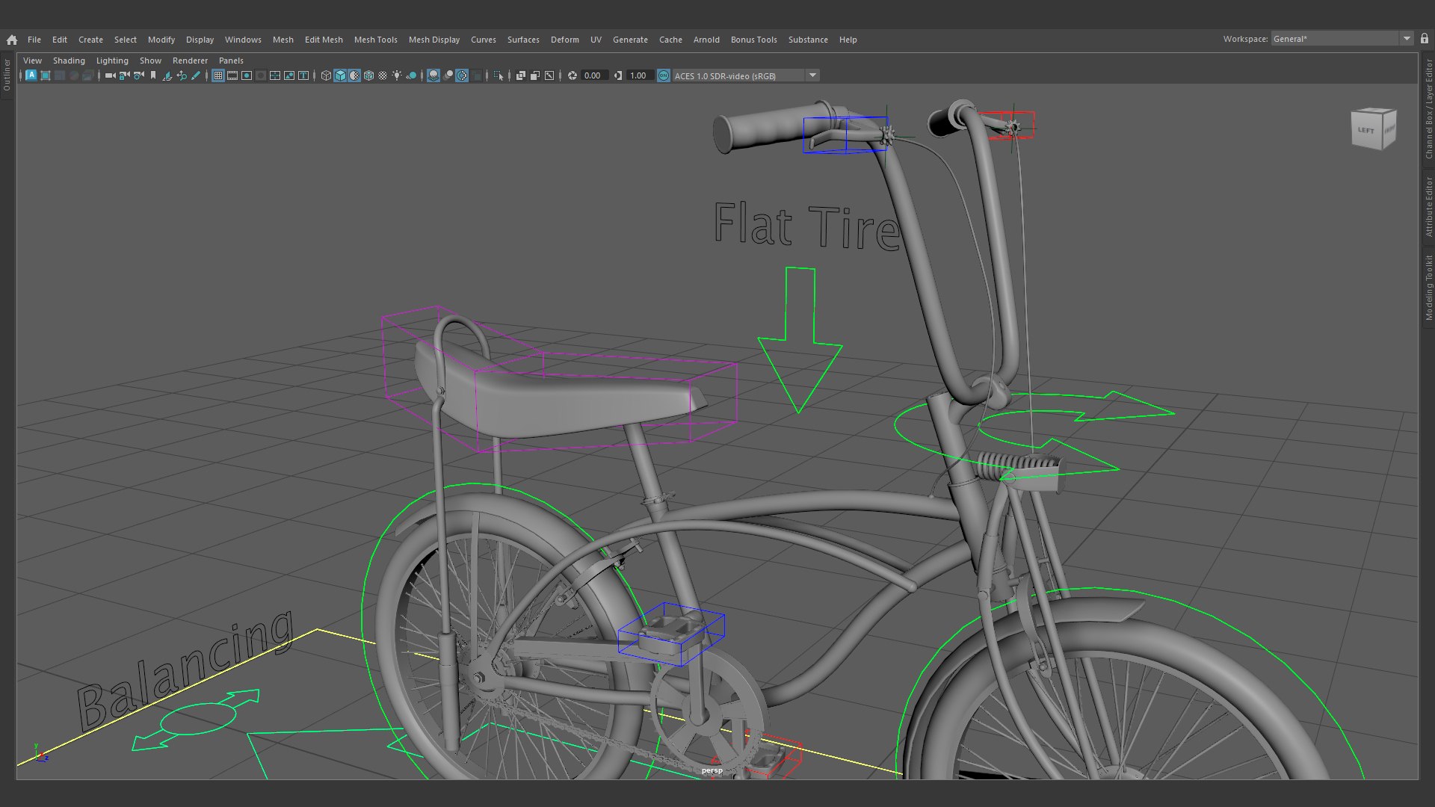The width and height of the screenshot is (1435, 807).
Task: Open the Renderer panel menu
Action: click(190, 61)
